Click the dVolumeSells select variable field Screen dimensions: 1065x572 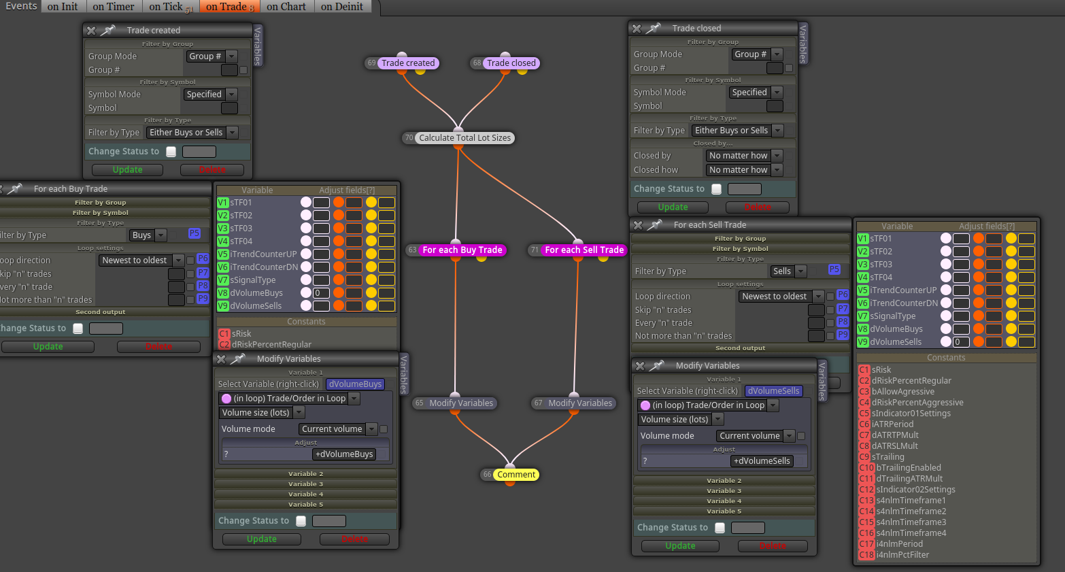(773, 391)
